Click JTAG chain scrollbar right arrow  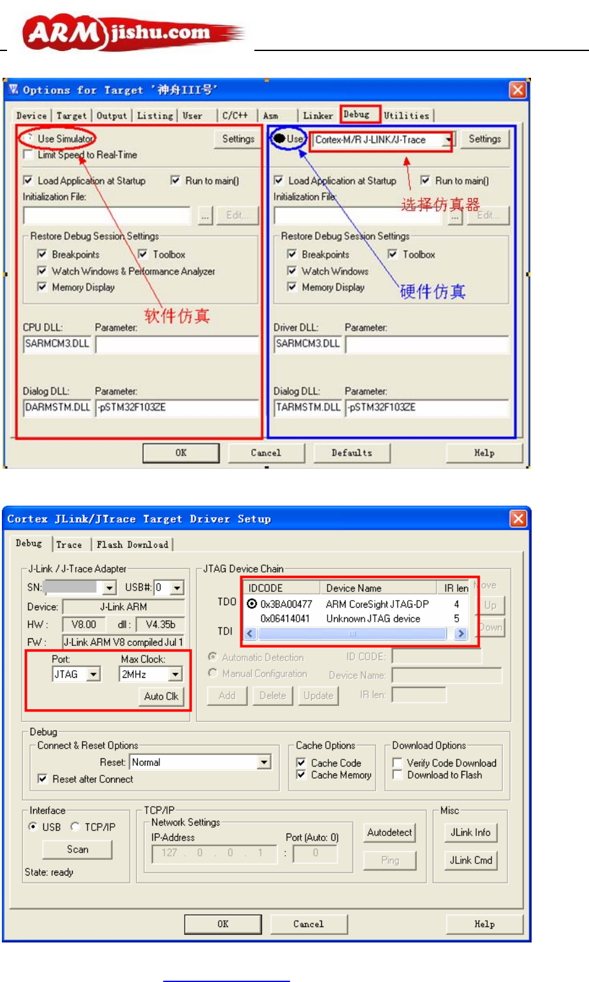tap(460, 634)
